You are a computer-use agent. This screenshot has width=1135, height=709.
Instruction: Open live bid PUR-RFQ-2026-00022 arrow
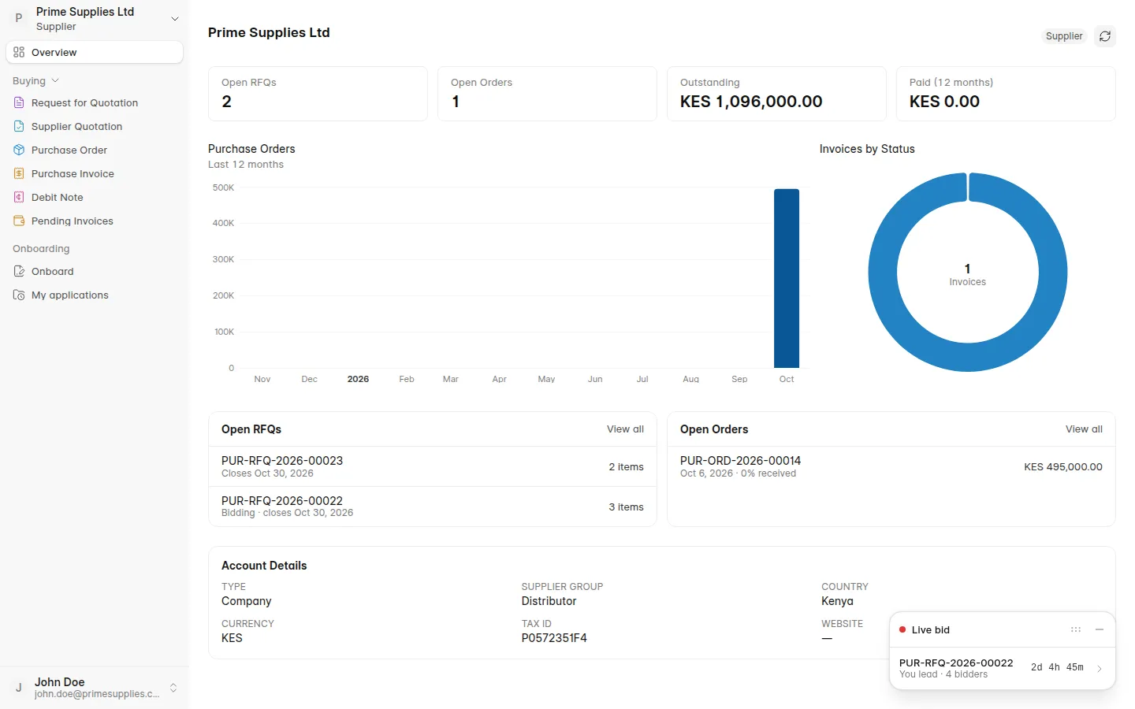(x=1100, y=668)
